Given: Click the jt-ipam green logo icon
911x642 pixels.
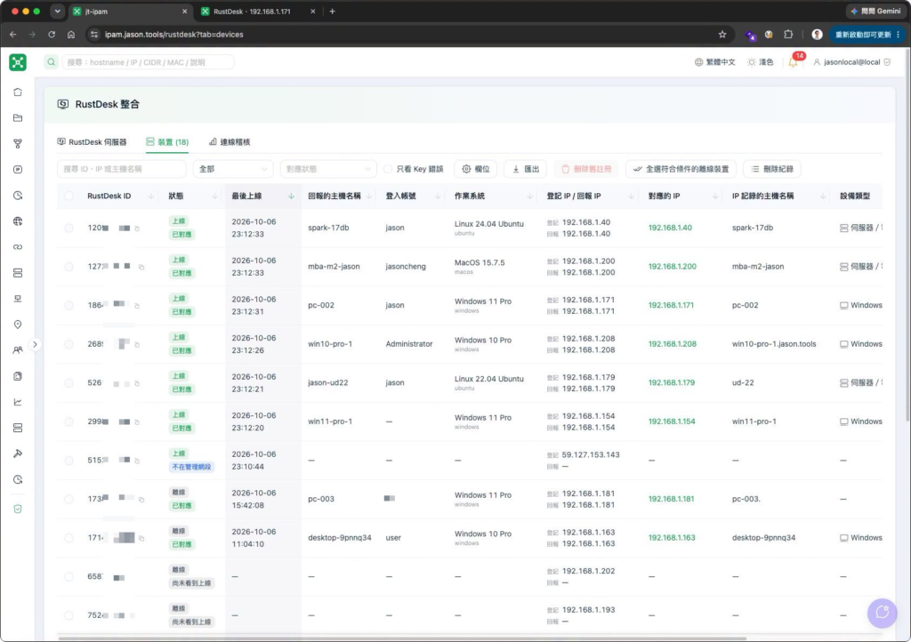Looking at the screenshot, I should coord(18,62).
